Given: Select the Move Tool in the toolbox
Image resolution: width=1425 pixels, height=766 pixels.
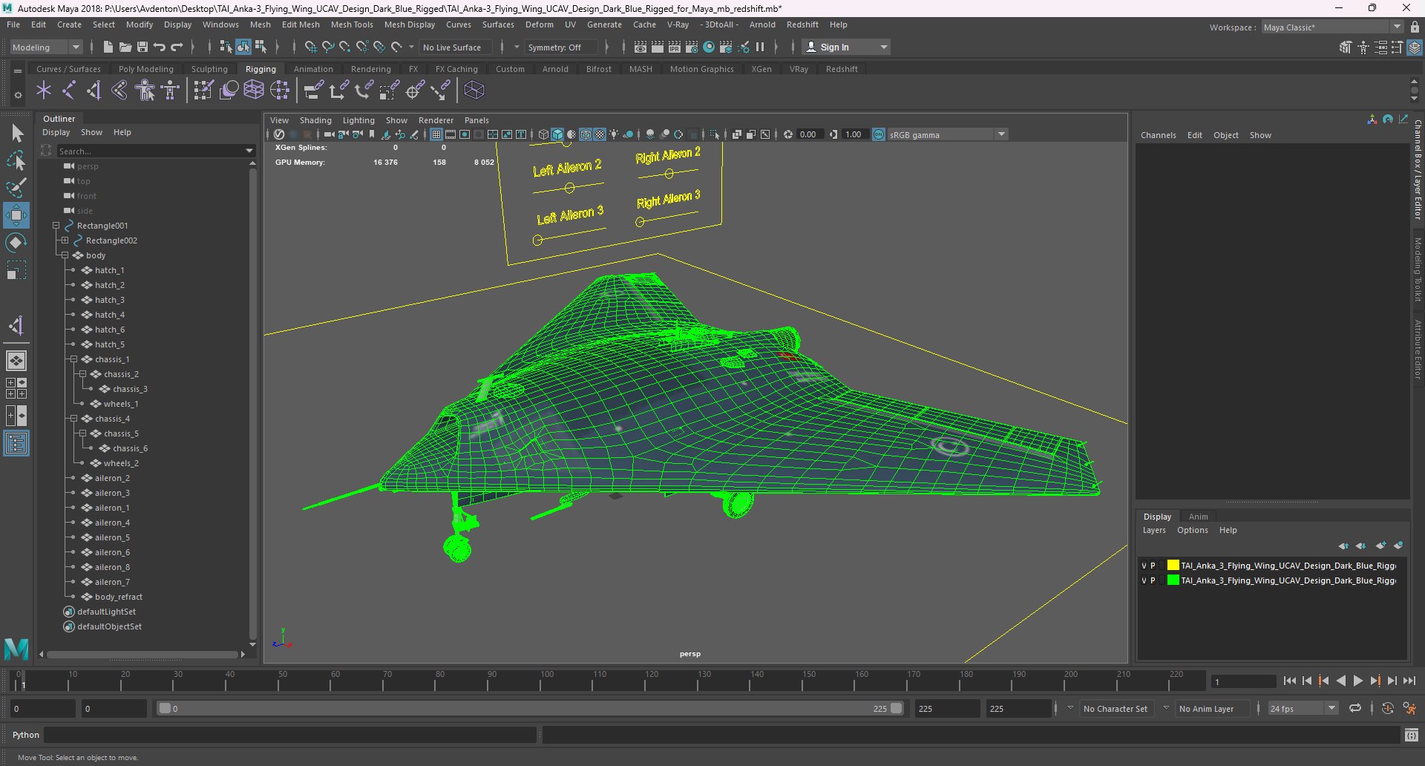Looking at the screenshot, I should point(16,215).
